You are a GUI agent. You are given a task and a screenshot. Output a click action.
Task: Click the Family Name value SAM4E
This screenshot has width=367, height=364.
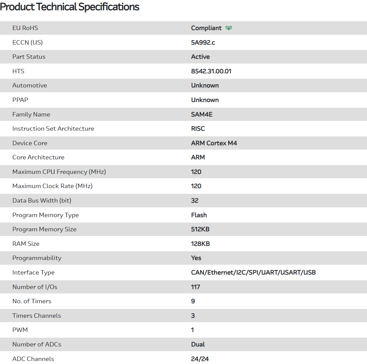202,114
